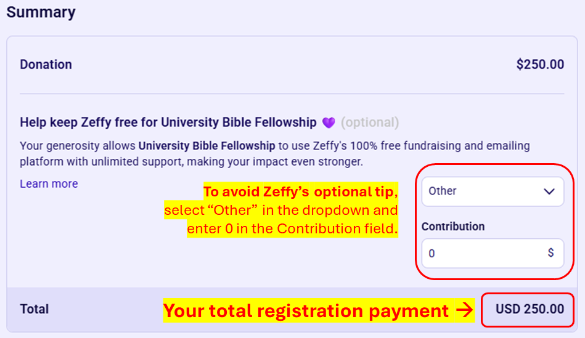Viewport: 585px width, 338px height.
Task: Open the "Other" tip amount dropdown
Action: coord(492,191)
